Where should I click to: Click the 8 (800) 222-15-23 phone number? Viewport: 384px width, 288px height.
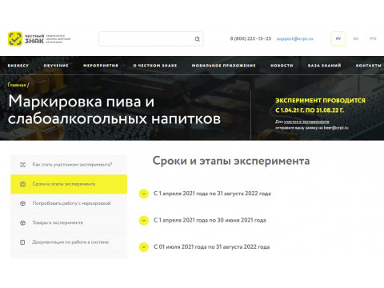coord(250,39)
